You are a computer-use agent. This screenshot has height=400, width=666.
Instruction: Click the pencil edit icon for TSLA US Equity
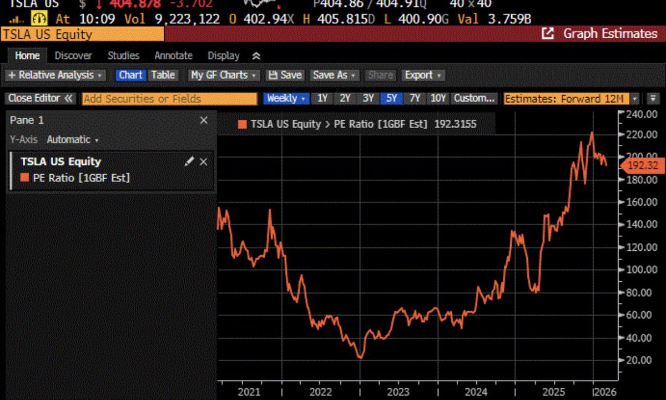click(189, 161)
